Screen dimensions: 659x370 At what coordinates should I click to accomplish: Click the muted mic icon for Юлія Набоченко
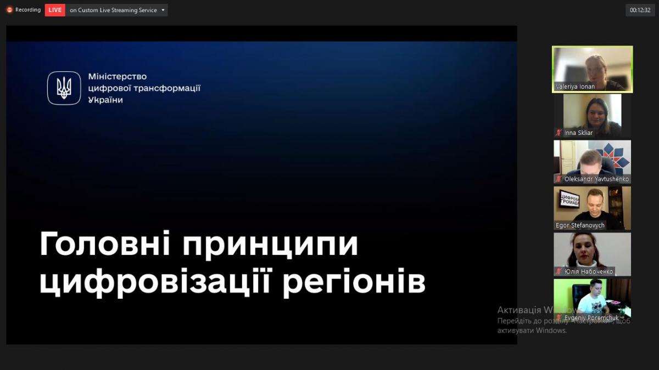[559, 271]
